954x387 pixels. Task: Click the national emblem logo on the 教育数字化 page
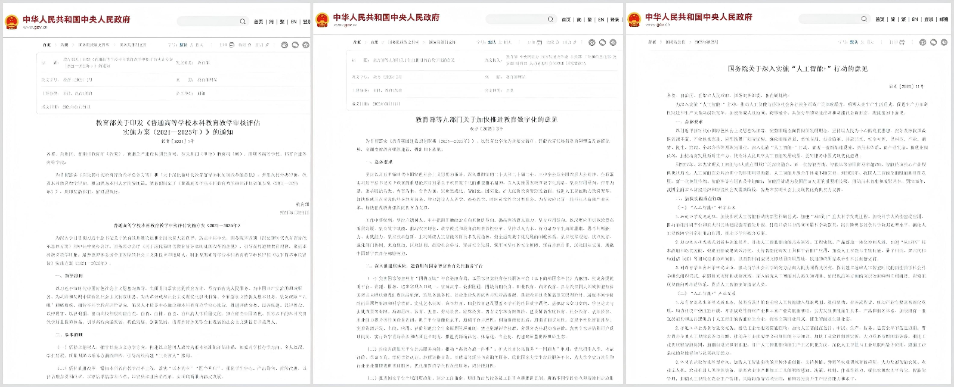coord(323,20)
